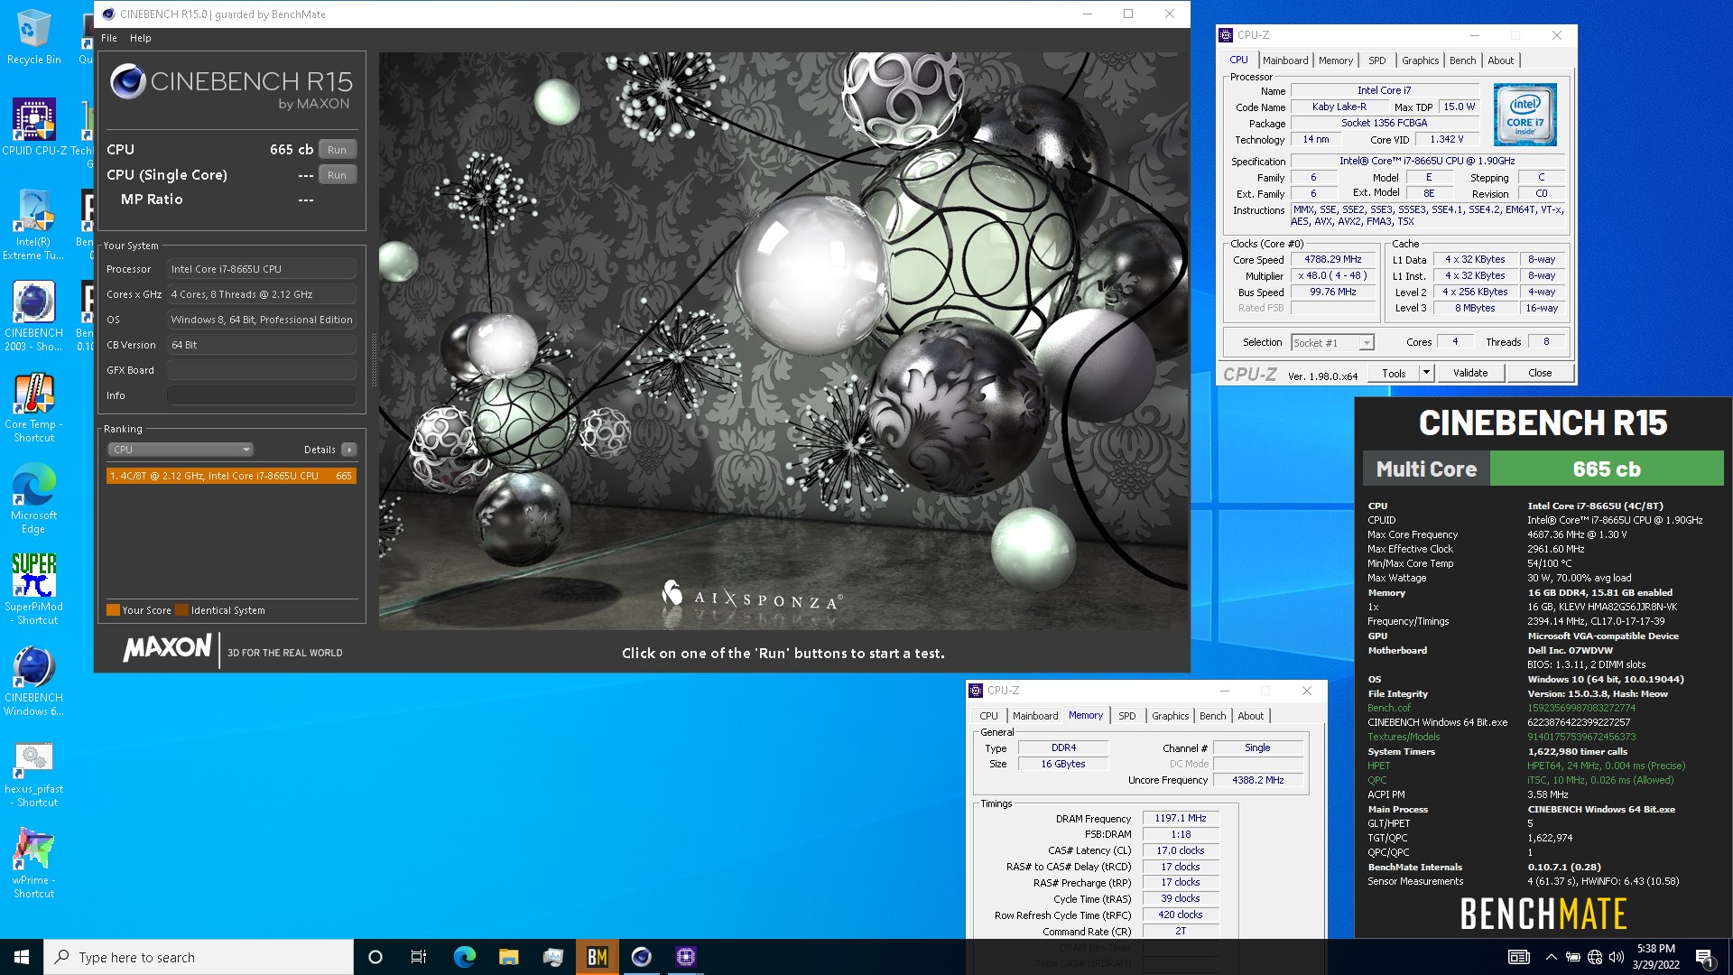Open CINEBENCH Windows 64 desktop icon
Screen dimensions: 1733x975
pos(33,681)
